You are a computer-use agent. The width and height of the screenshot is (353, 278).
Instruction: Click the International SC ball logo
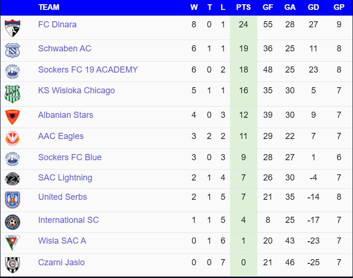coord(12,221)
